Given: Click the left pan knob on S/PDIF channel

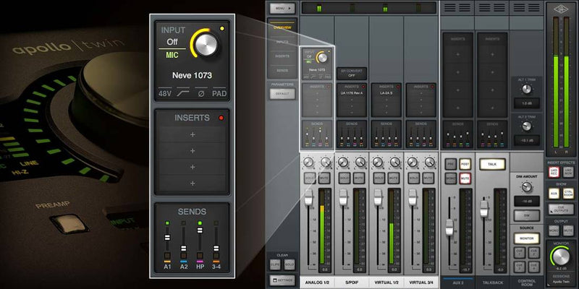Looking at the screenshot, I should pos(343,162).
